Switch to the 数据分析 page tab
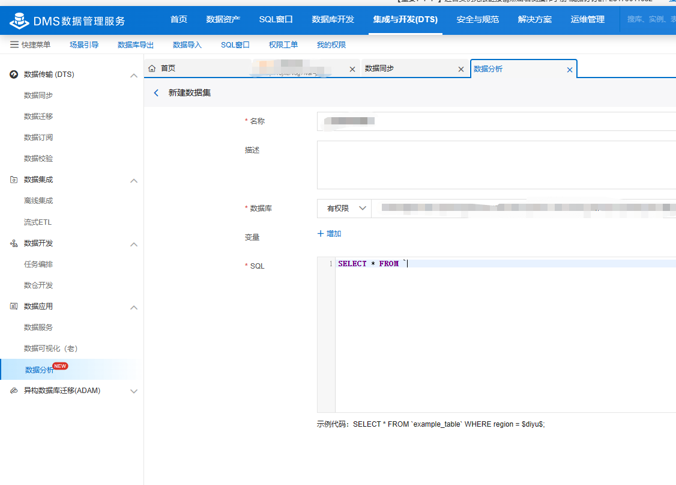 524,69
